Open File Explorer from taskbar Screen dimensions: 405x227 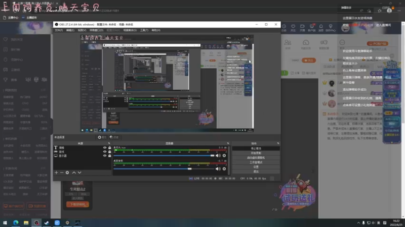[26, 222]
